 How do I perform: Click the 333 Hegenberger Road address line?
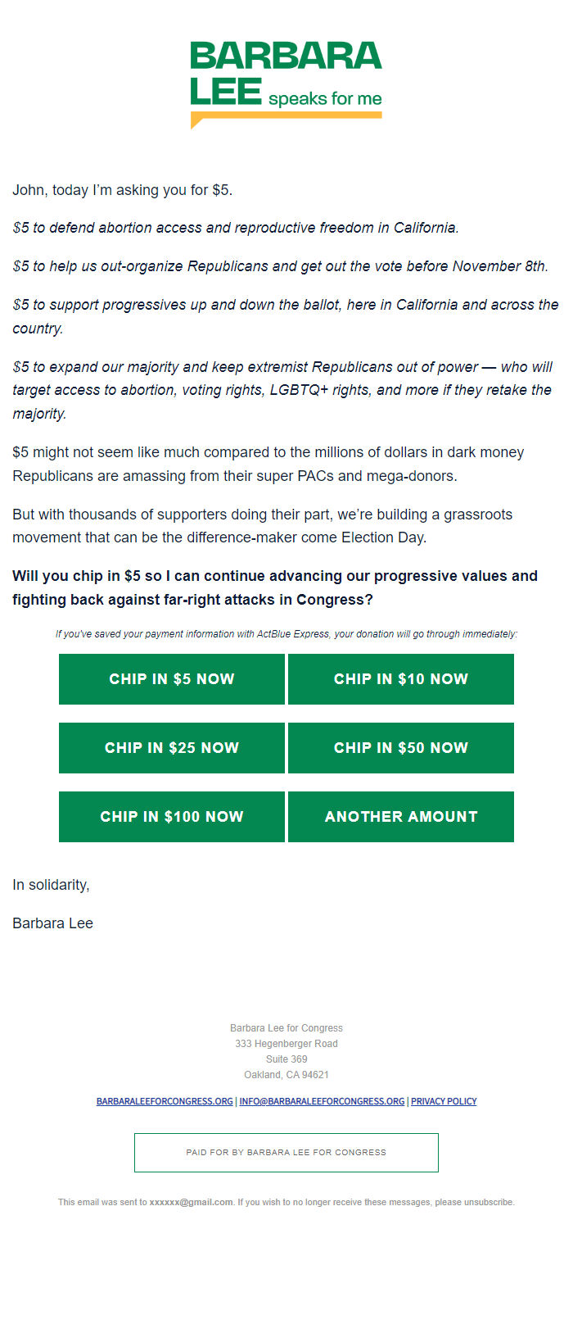[286, 1044]
